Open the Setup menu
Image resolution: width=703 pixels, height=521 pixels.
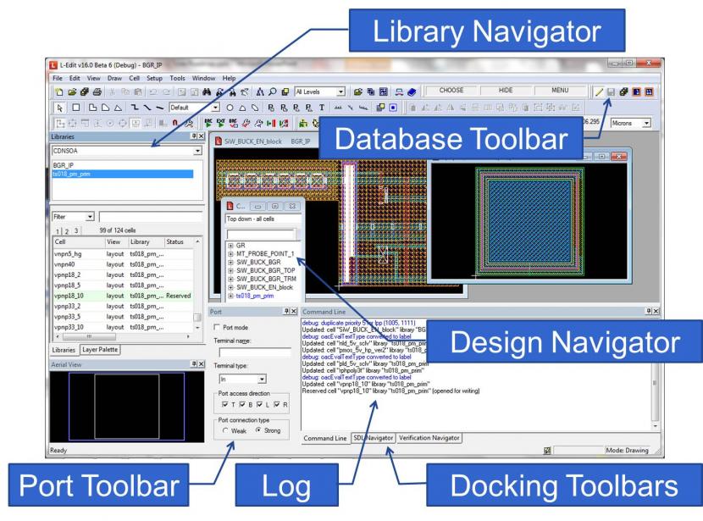tap(154, 78)
